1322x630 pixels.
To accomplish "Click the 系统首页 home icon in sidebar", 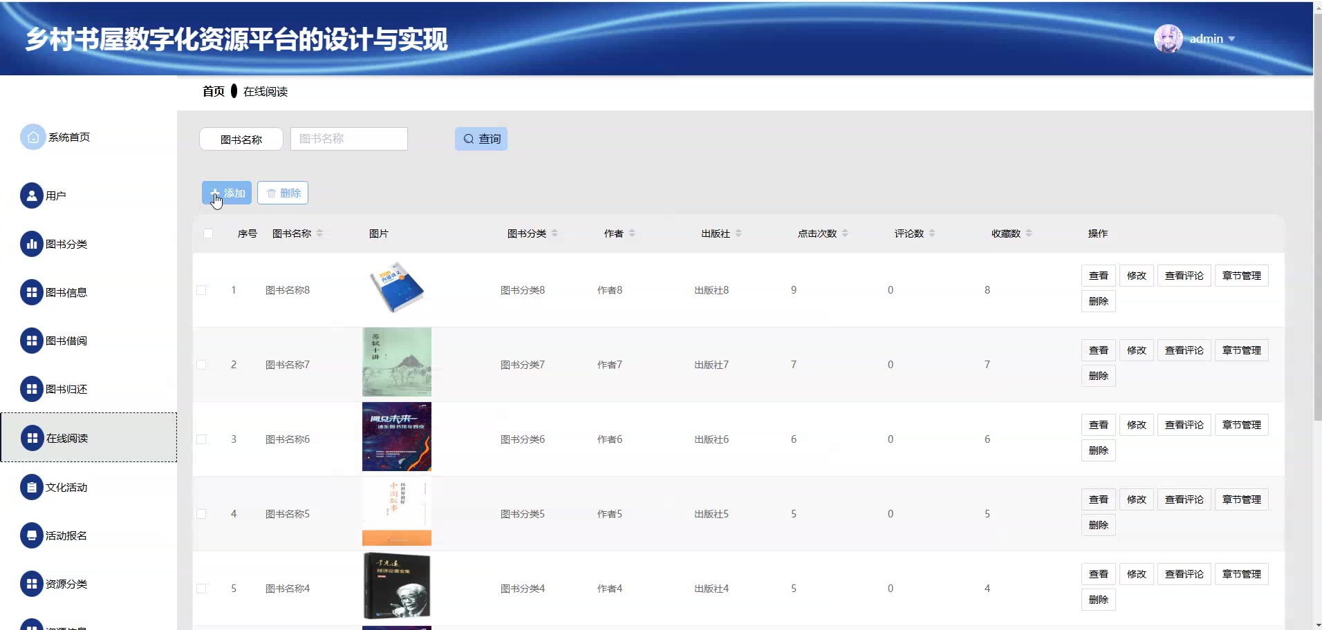I will point(32,137).
